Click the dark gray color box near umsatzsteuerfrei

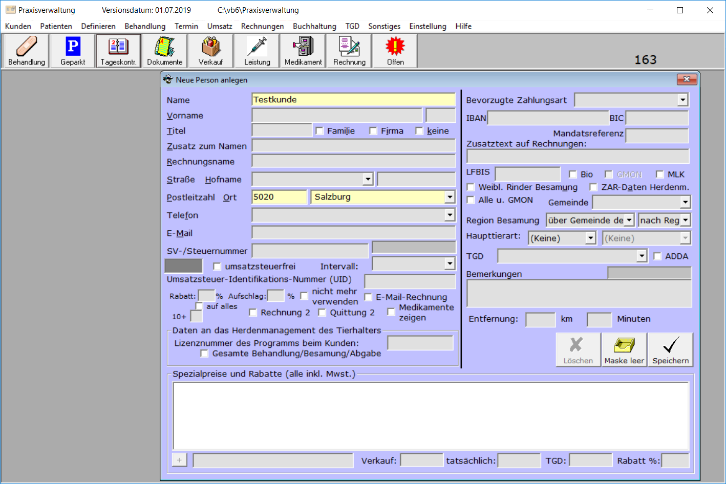tap(183, 266)
